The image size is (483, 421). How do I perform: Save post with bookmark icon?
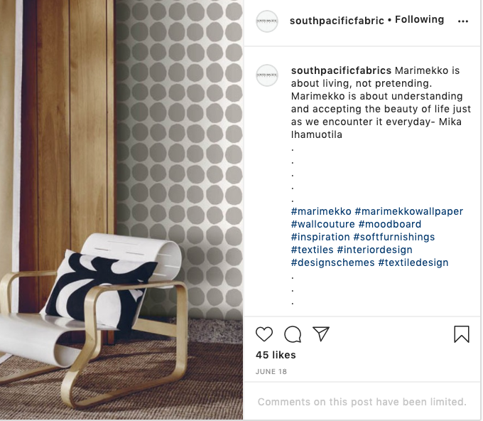click(x=462, y=334)
